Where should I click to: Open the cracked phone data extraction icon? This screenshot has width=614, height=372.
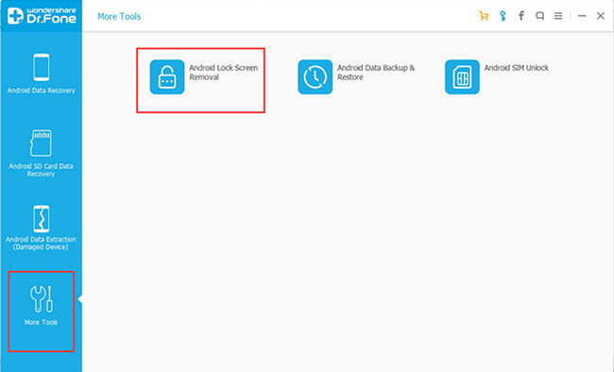pos(42,218)
